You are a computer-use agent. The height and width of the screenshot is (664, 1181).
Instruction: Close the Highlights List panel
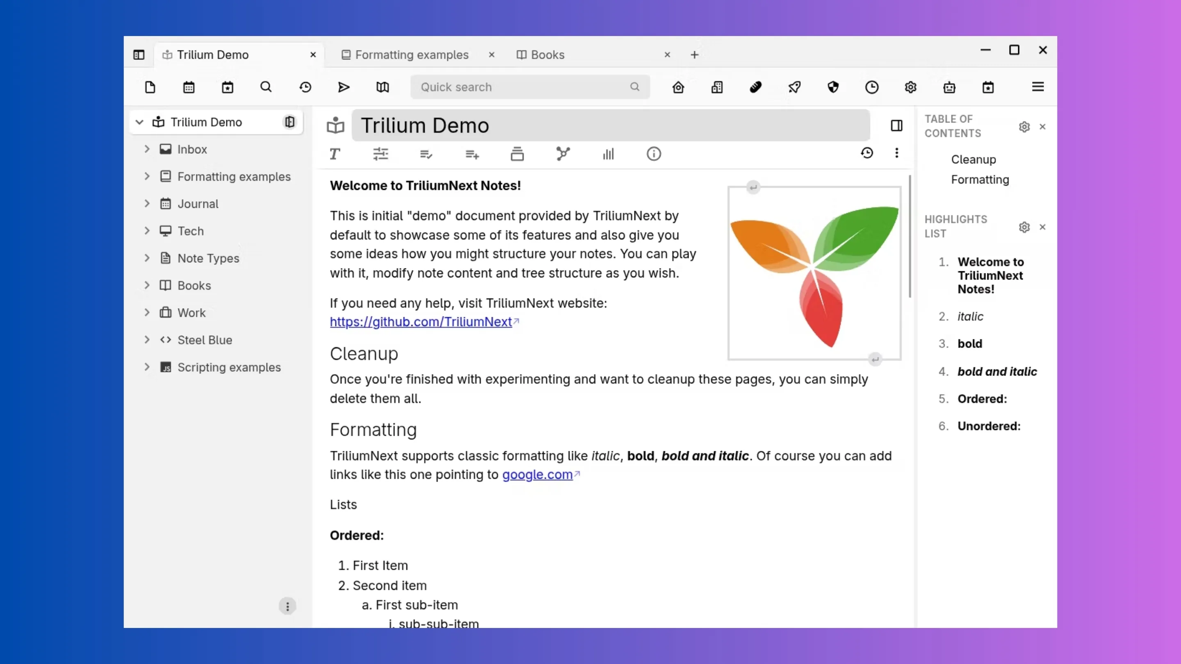point(1042,227)
